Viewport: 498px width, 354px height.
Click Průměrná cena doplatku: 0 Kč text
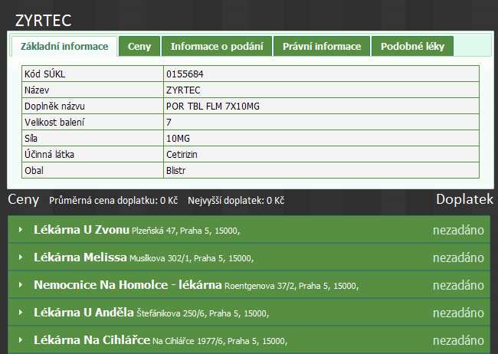pos(113,201)
